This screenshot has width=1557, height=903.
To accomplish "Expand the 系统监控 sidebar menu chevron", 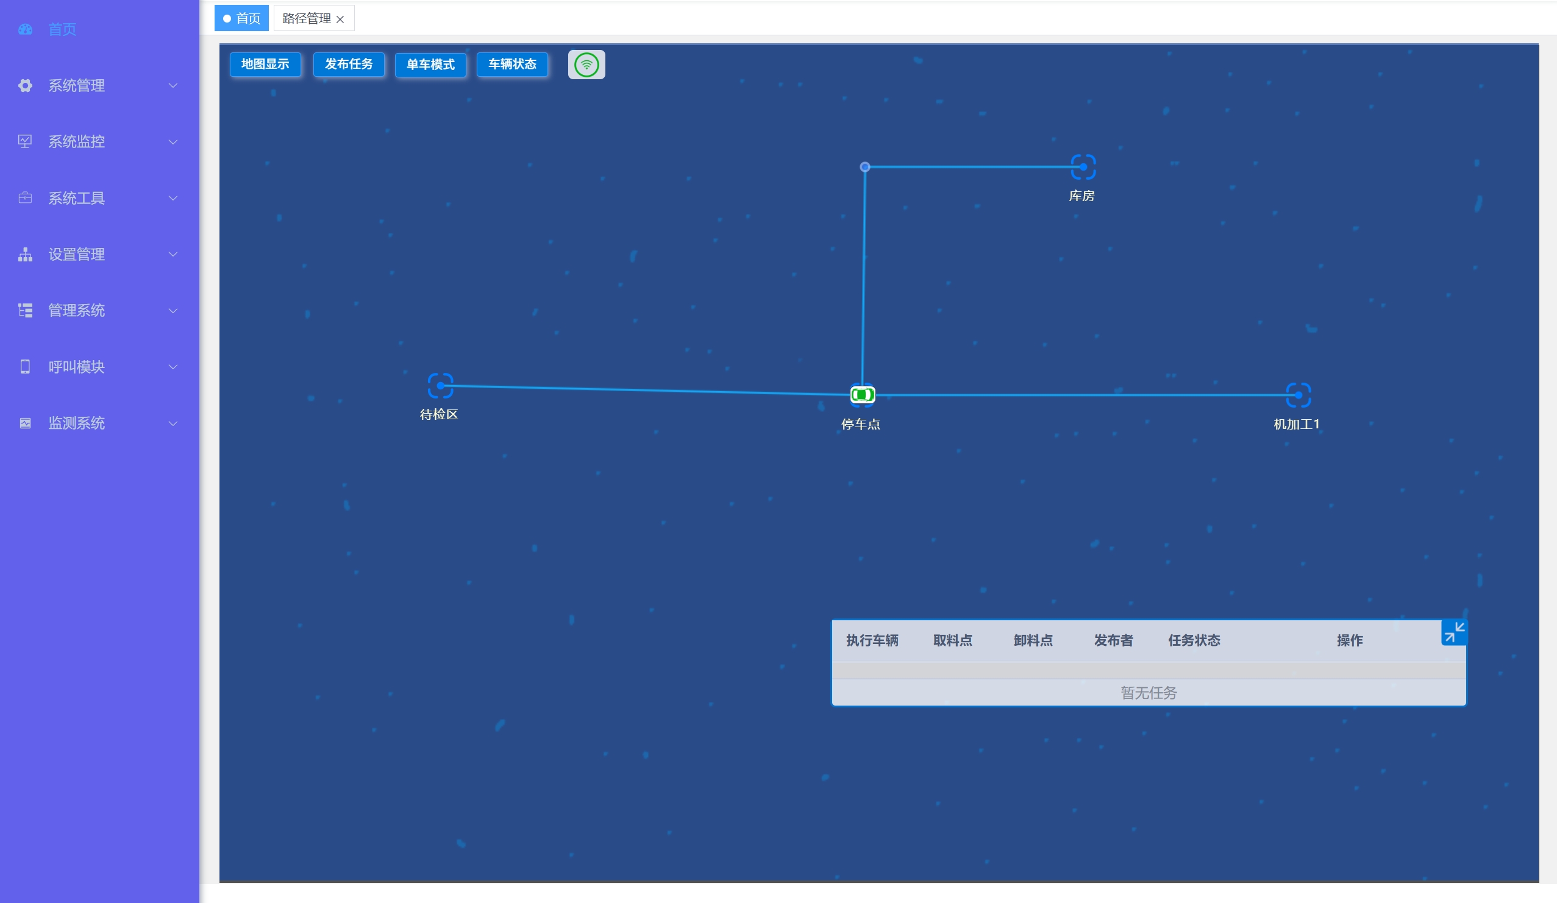I will [x=173, y=142].
